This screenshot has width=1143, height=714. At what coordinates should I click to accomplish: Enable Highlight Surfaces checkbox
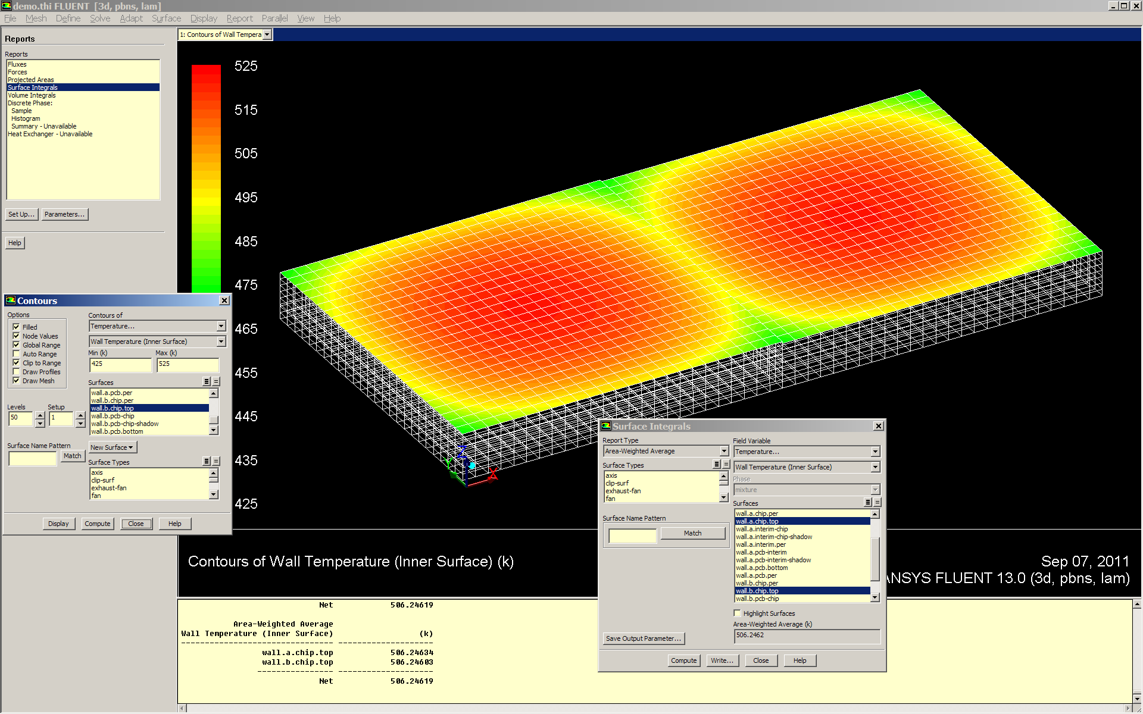738,613
